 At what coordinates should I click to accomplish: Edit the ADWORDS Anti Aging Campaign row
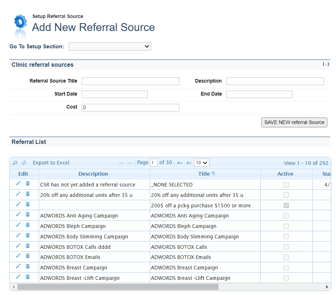(x=18, y=214)
